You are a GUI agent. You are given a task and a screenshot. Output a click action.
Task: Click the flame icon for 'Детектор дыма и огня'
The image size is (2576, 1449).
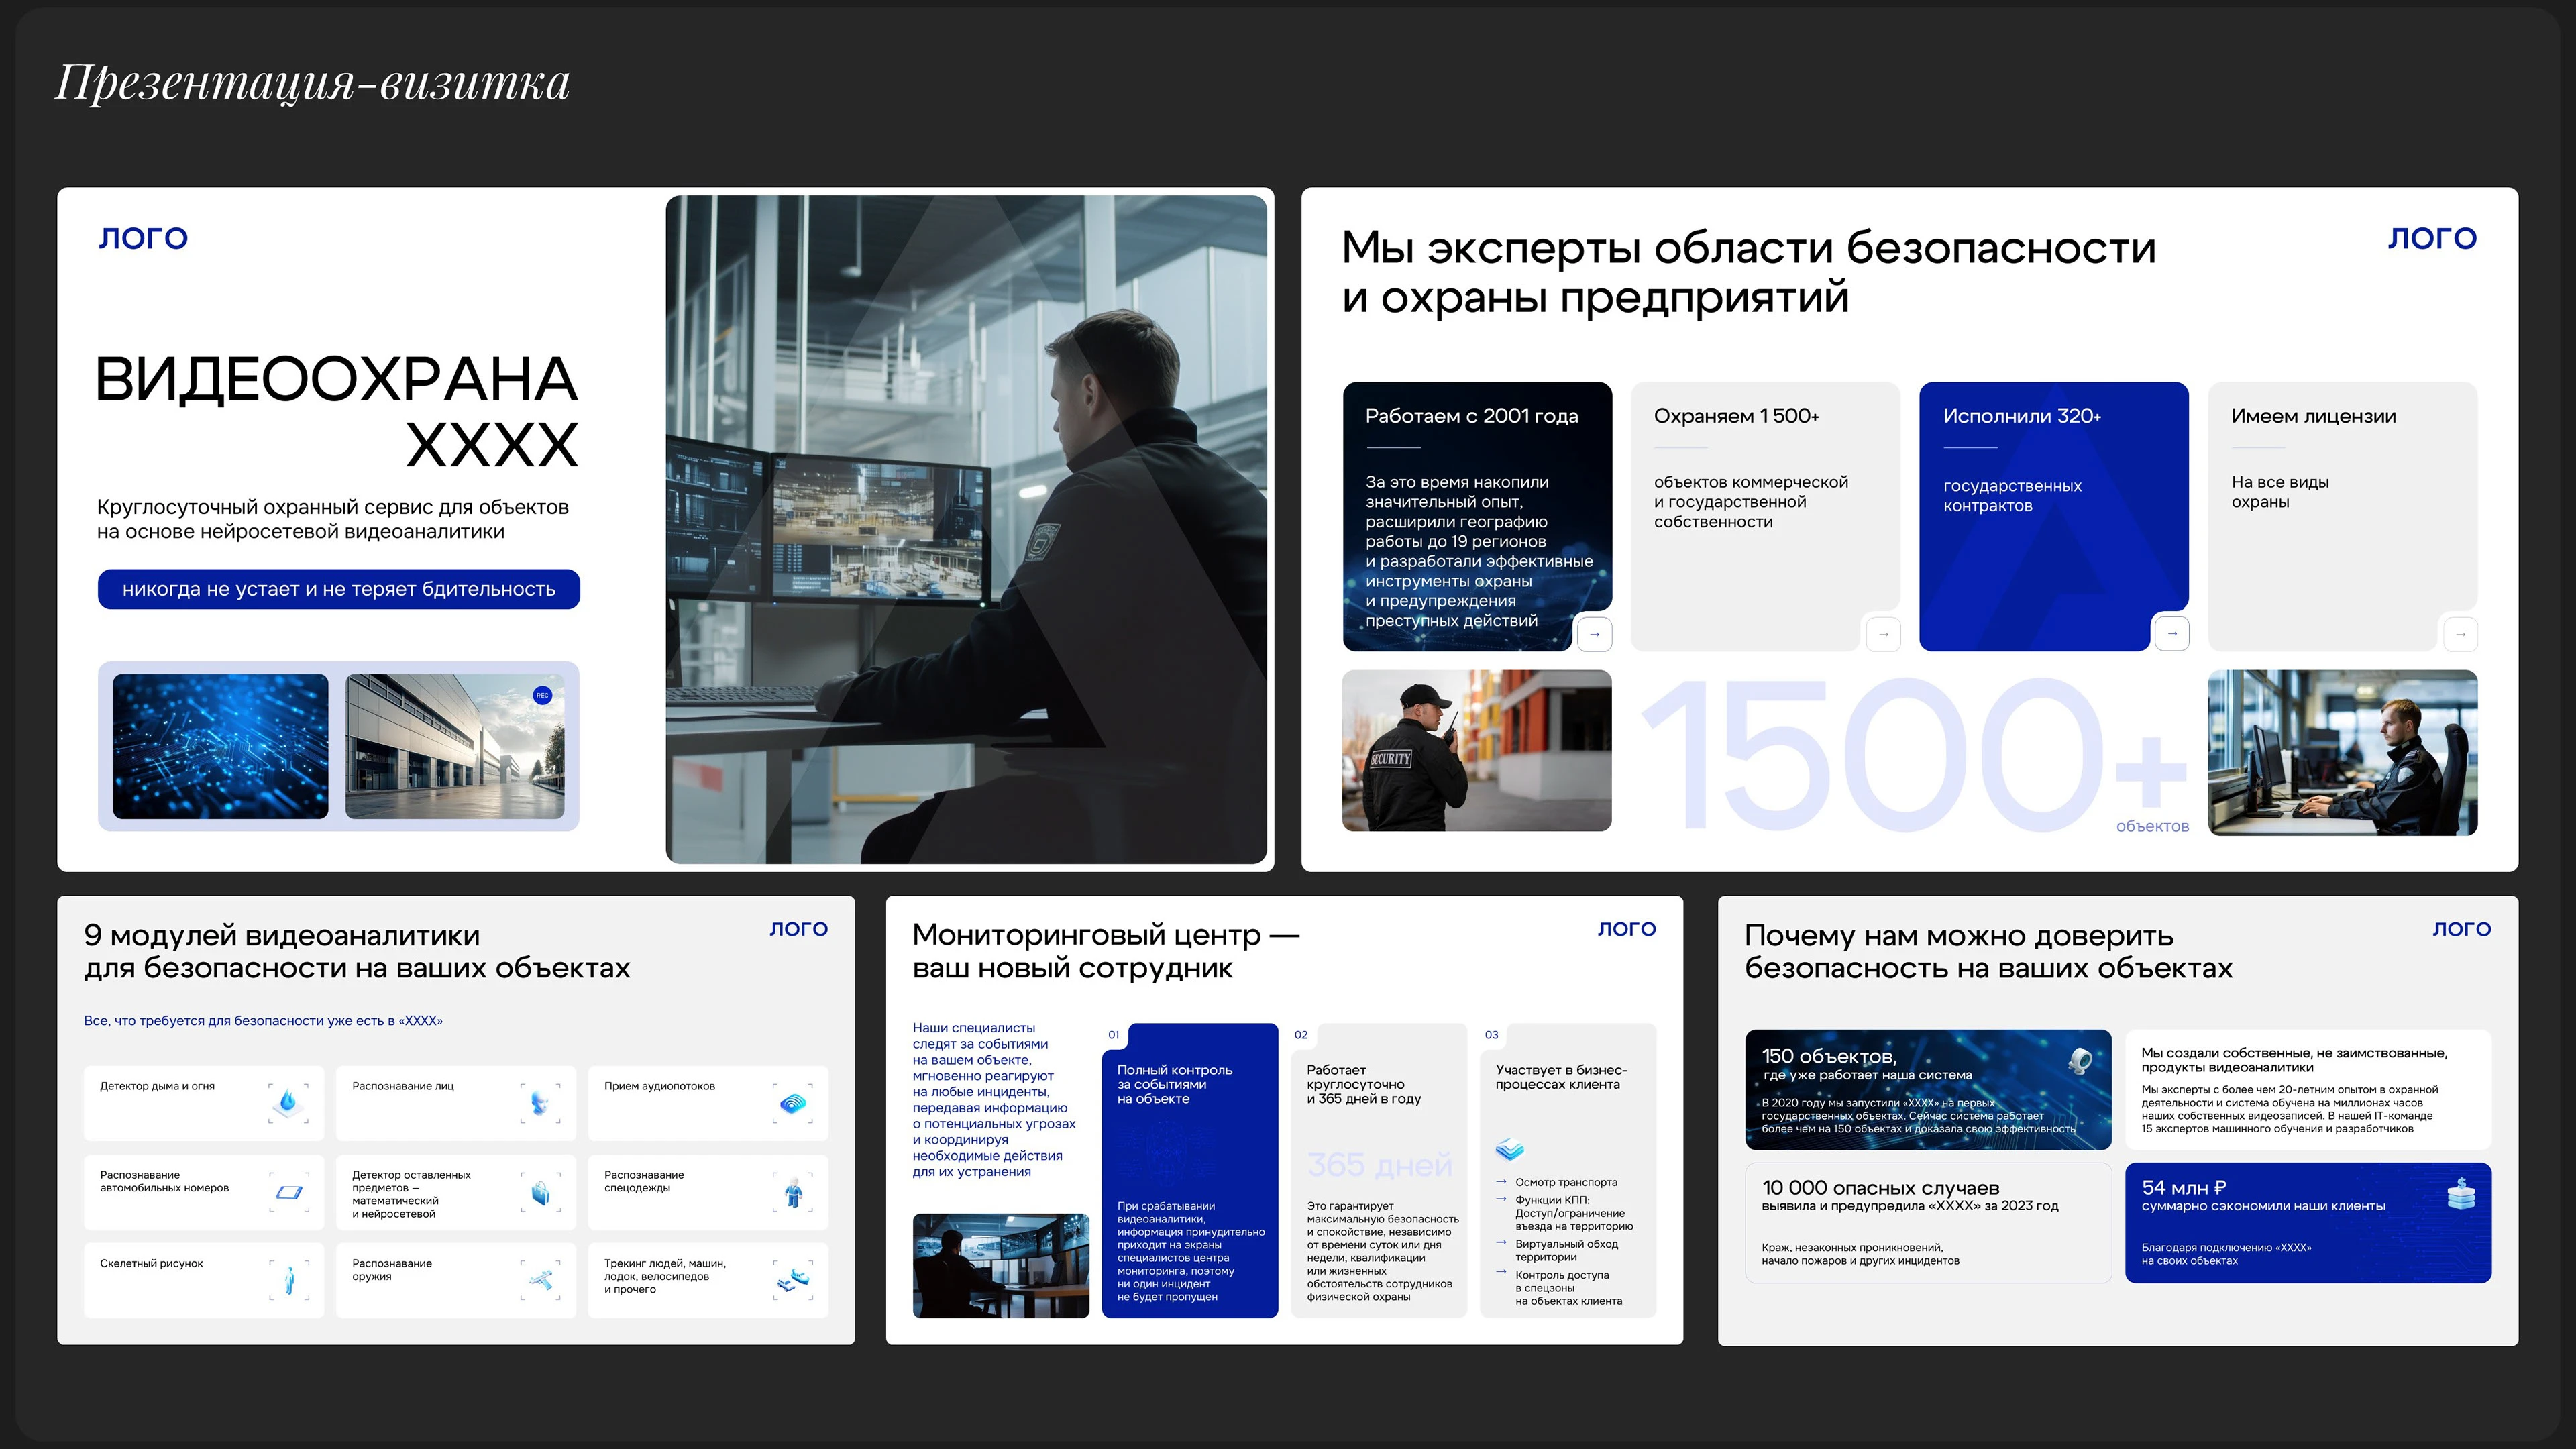pos(289,1103)
